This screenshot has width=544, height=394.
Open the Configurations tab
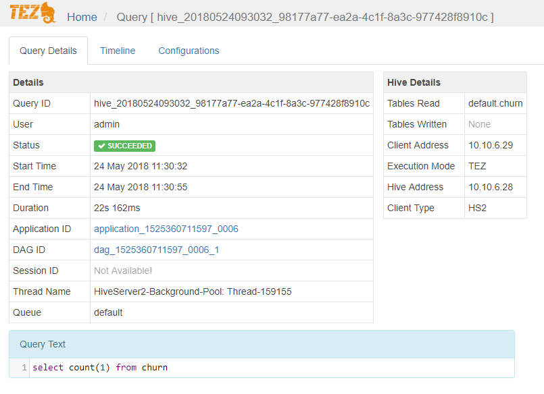pyautogui.click(x=189, y=51)
